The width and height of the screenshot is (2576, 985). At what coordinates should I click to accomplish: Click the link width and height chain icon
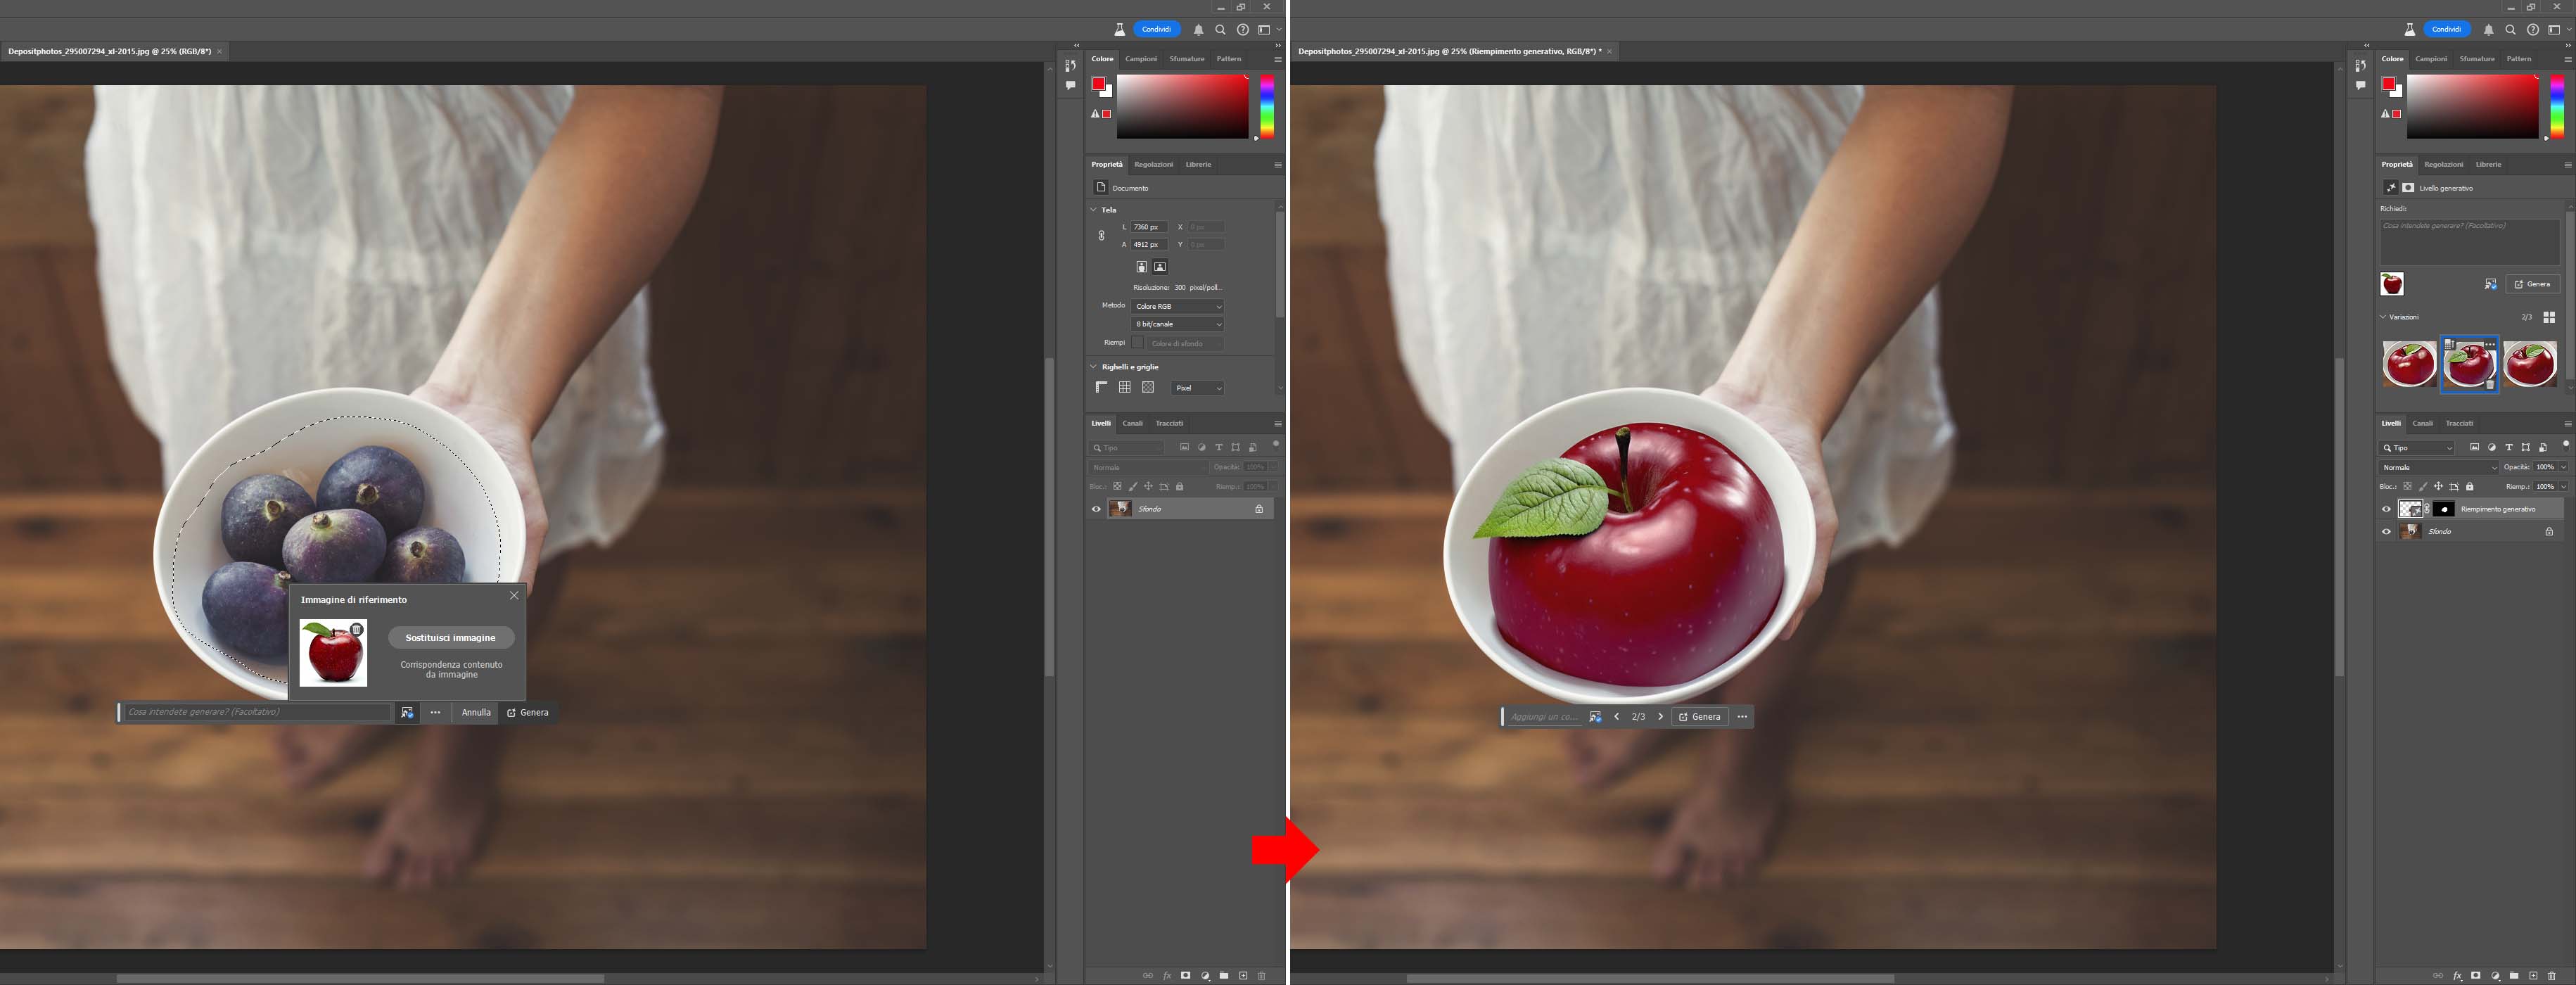point(1101,236)
